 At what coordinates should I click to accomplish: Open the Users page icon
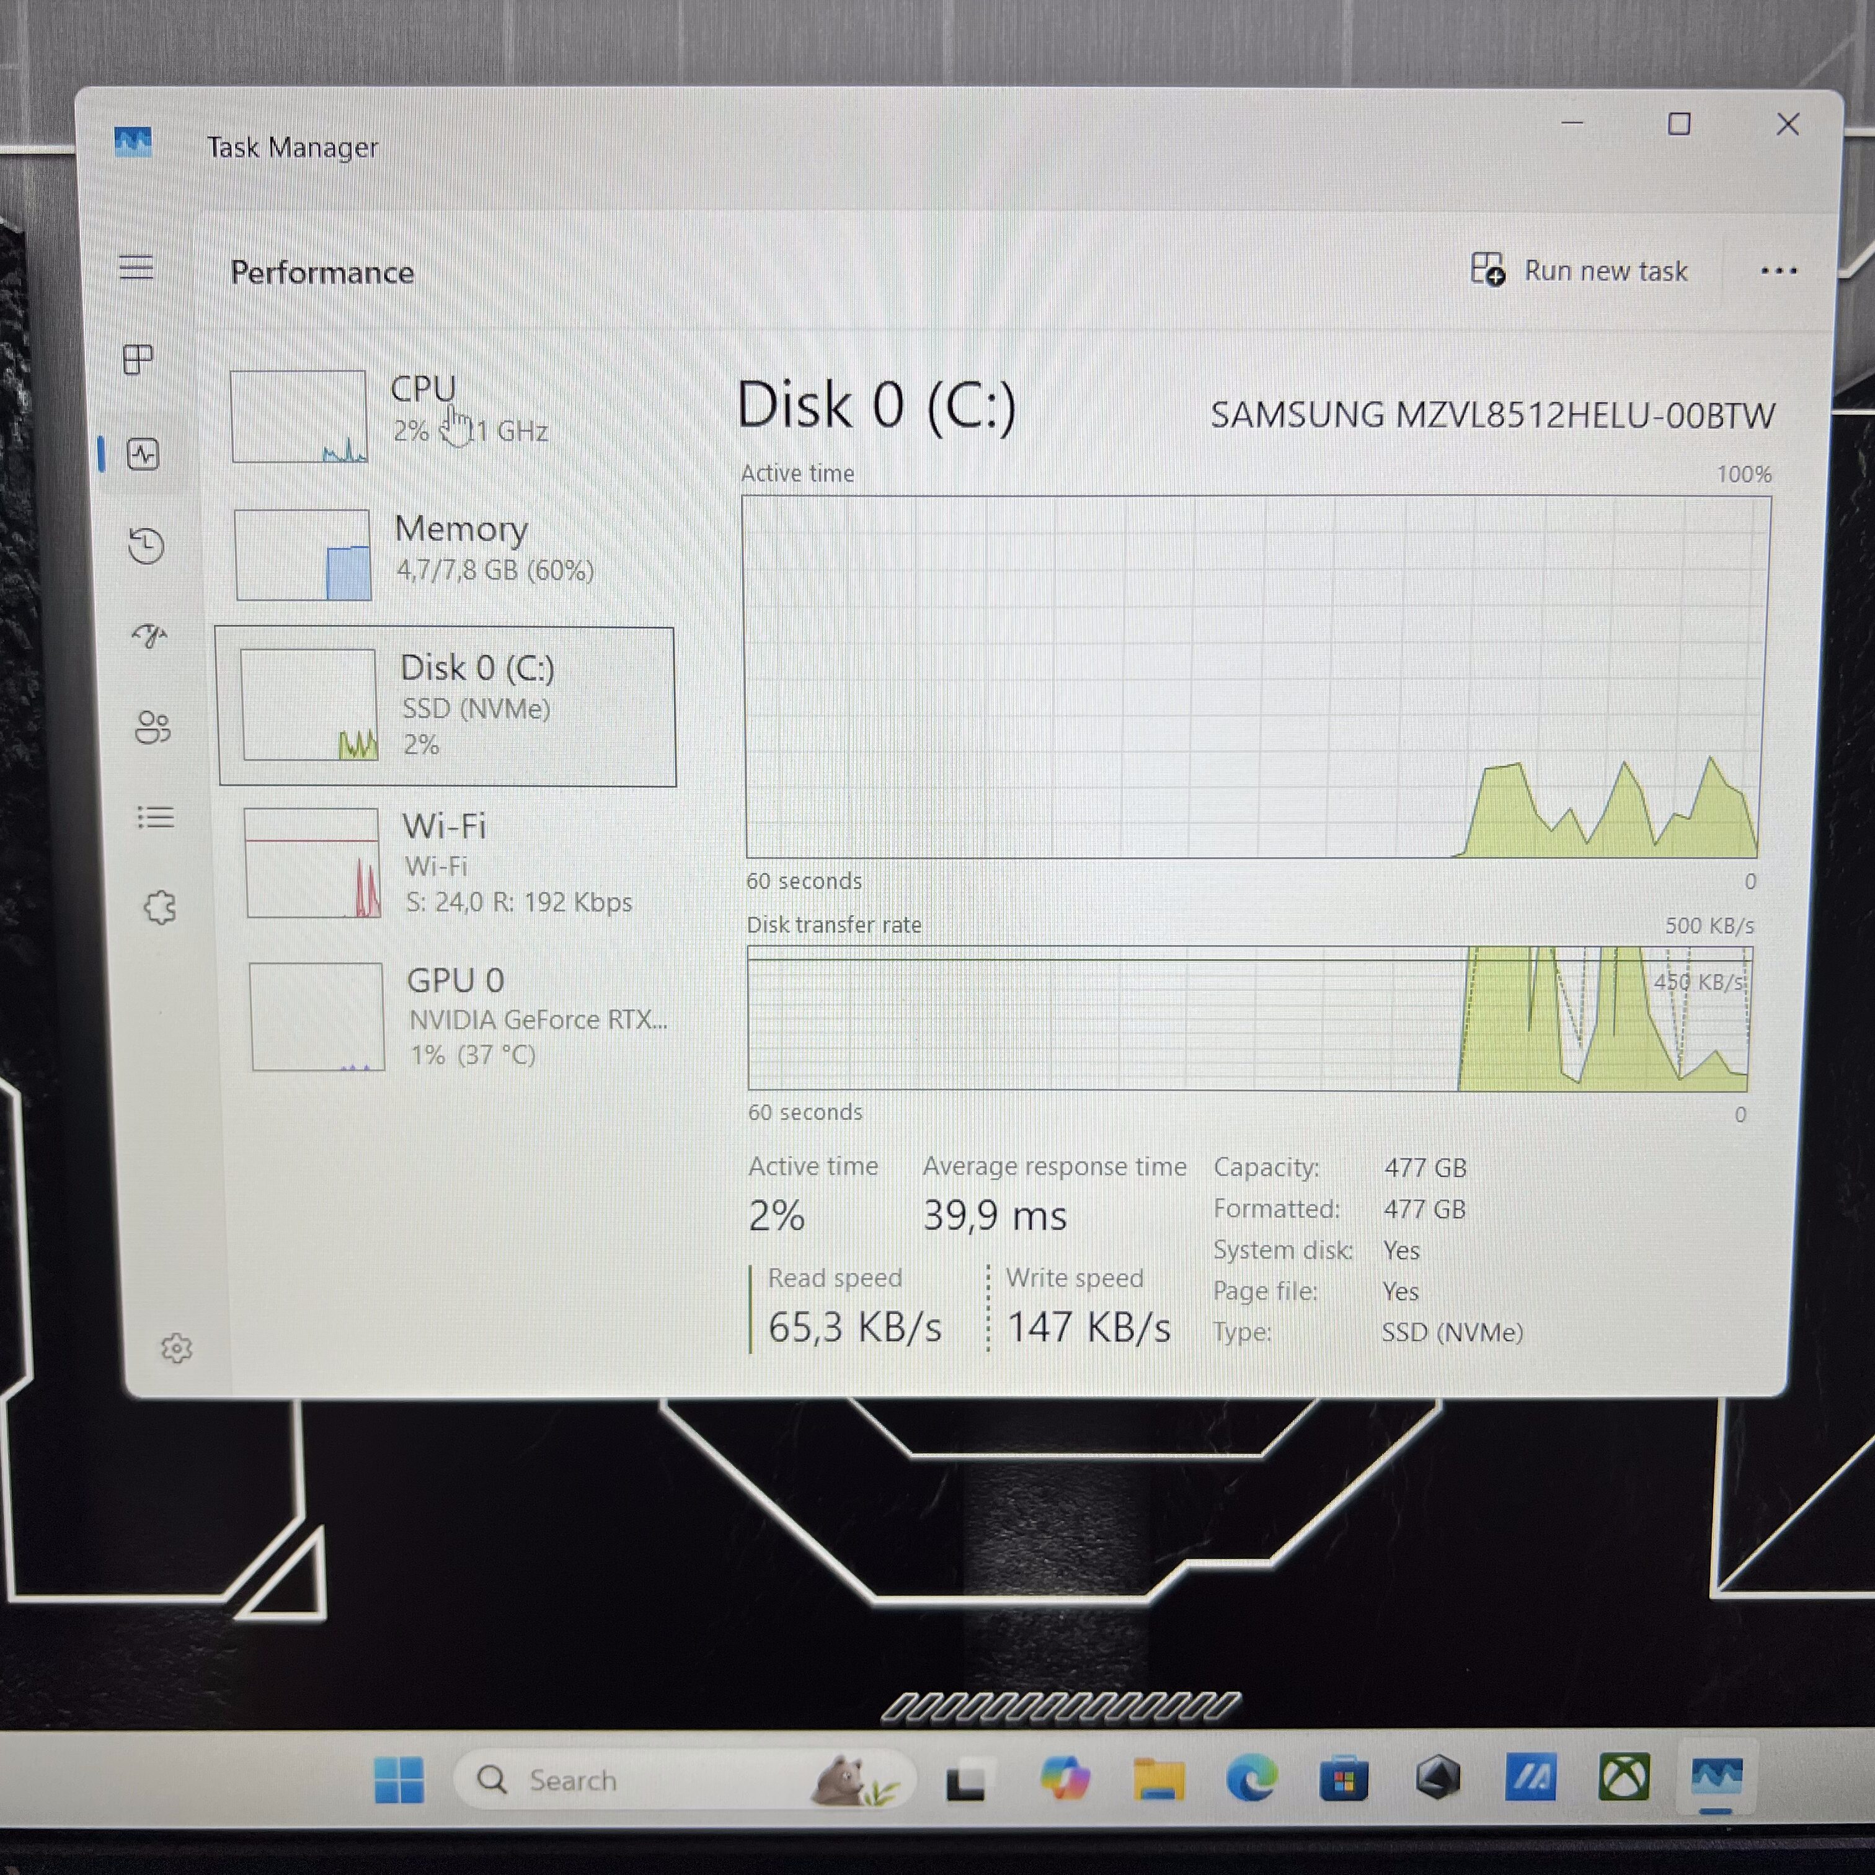153,727
